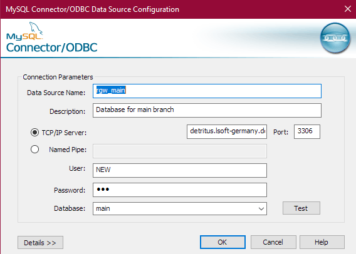
Task: Open the Database dropdown arrow
Action: click(261, 209)
